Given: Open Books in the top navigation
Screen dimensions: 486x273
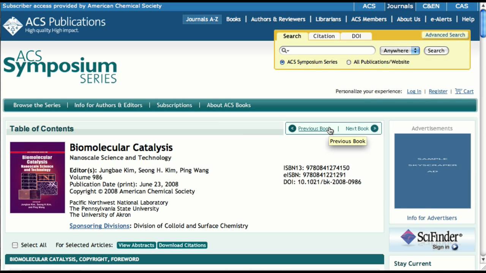Looking at the screenshot, I should [x=234, y=19].
